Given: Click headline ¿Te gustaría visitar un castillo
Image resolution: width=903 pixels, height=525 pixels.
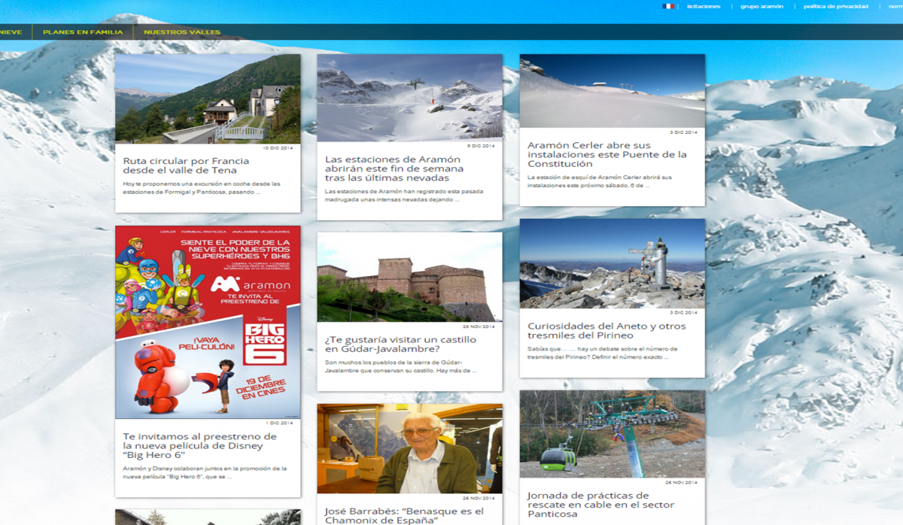Looking at the screenshot, I should 400,344.
